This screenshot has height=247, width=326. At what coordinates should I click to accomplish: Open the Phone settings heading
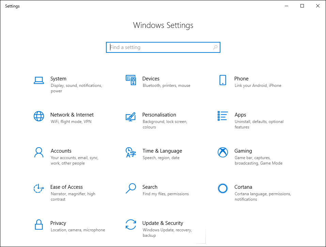[x=242, y=79]
